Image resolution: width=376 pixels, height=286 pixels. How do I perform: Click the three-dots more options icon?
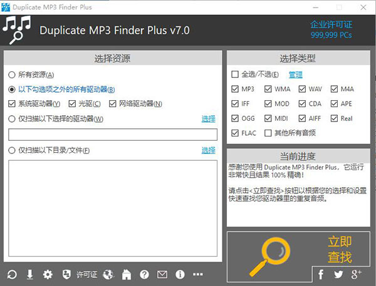[x=198, y=274]
